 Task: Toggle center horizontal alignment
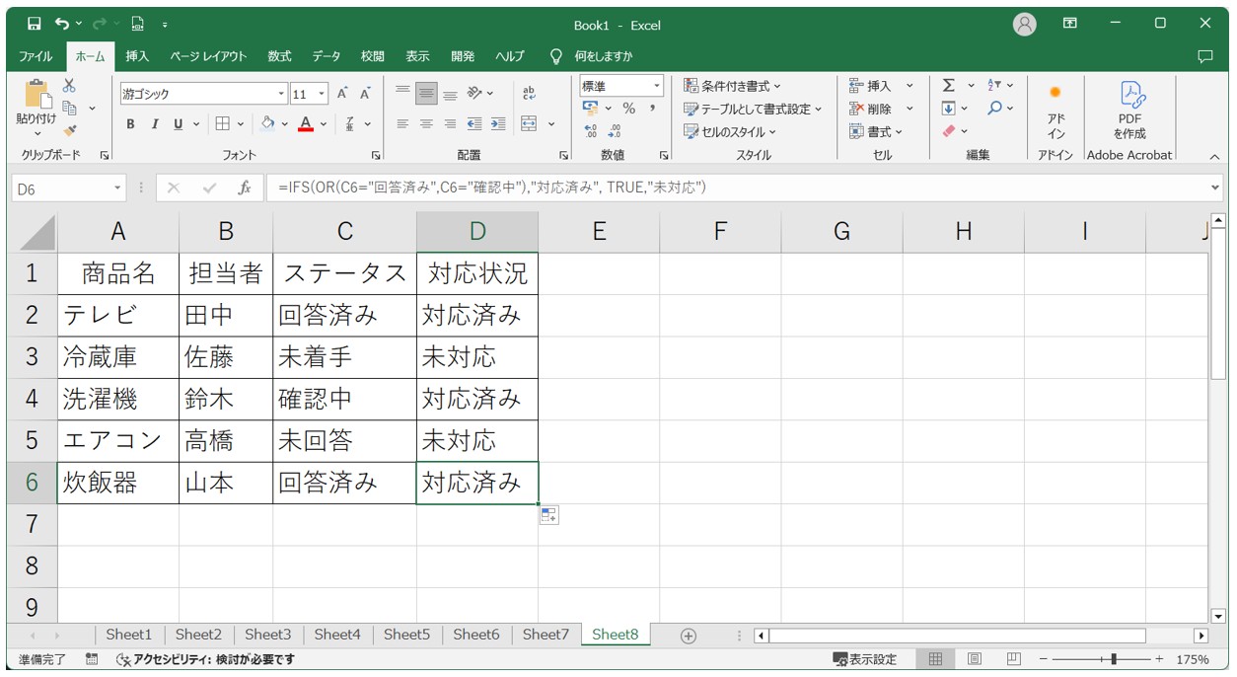(x=426, y=124)
